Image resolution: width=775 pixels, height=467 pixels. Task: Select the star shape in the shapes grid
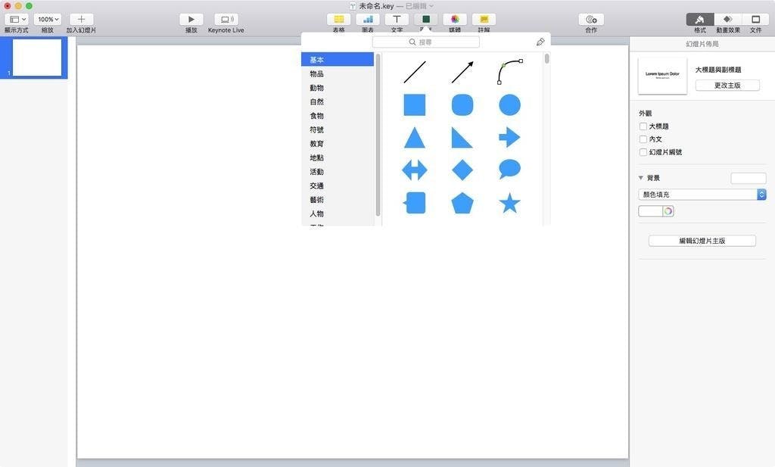tap(509, 203)
